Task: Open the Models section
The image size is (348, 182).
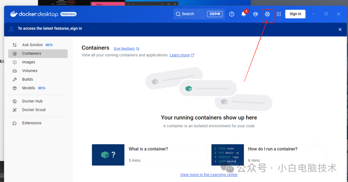Action: pos(38,88)
